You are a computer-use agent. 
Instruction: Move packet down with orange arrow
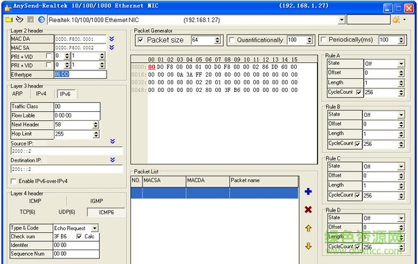tap(308, 246)
